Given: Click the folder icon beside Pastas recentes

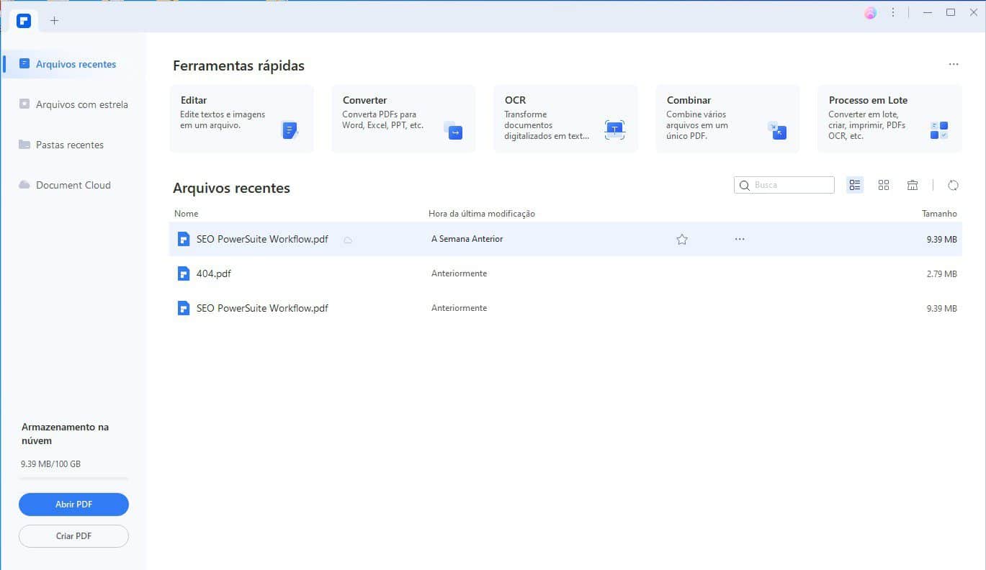Looking at the screenshot, I should 24,145.
